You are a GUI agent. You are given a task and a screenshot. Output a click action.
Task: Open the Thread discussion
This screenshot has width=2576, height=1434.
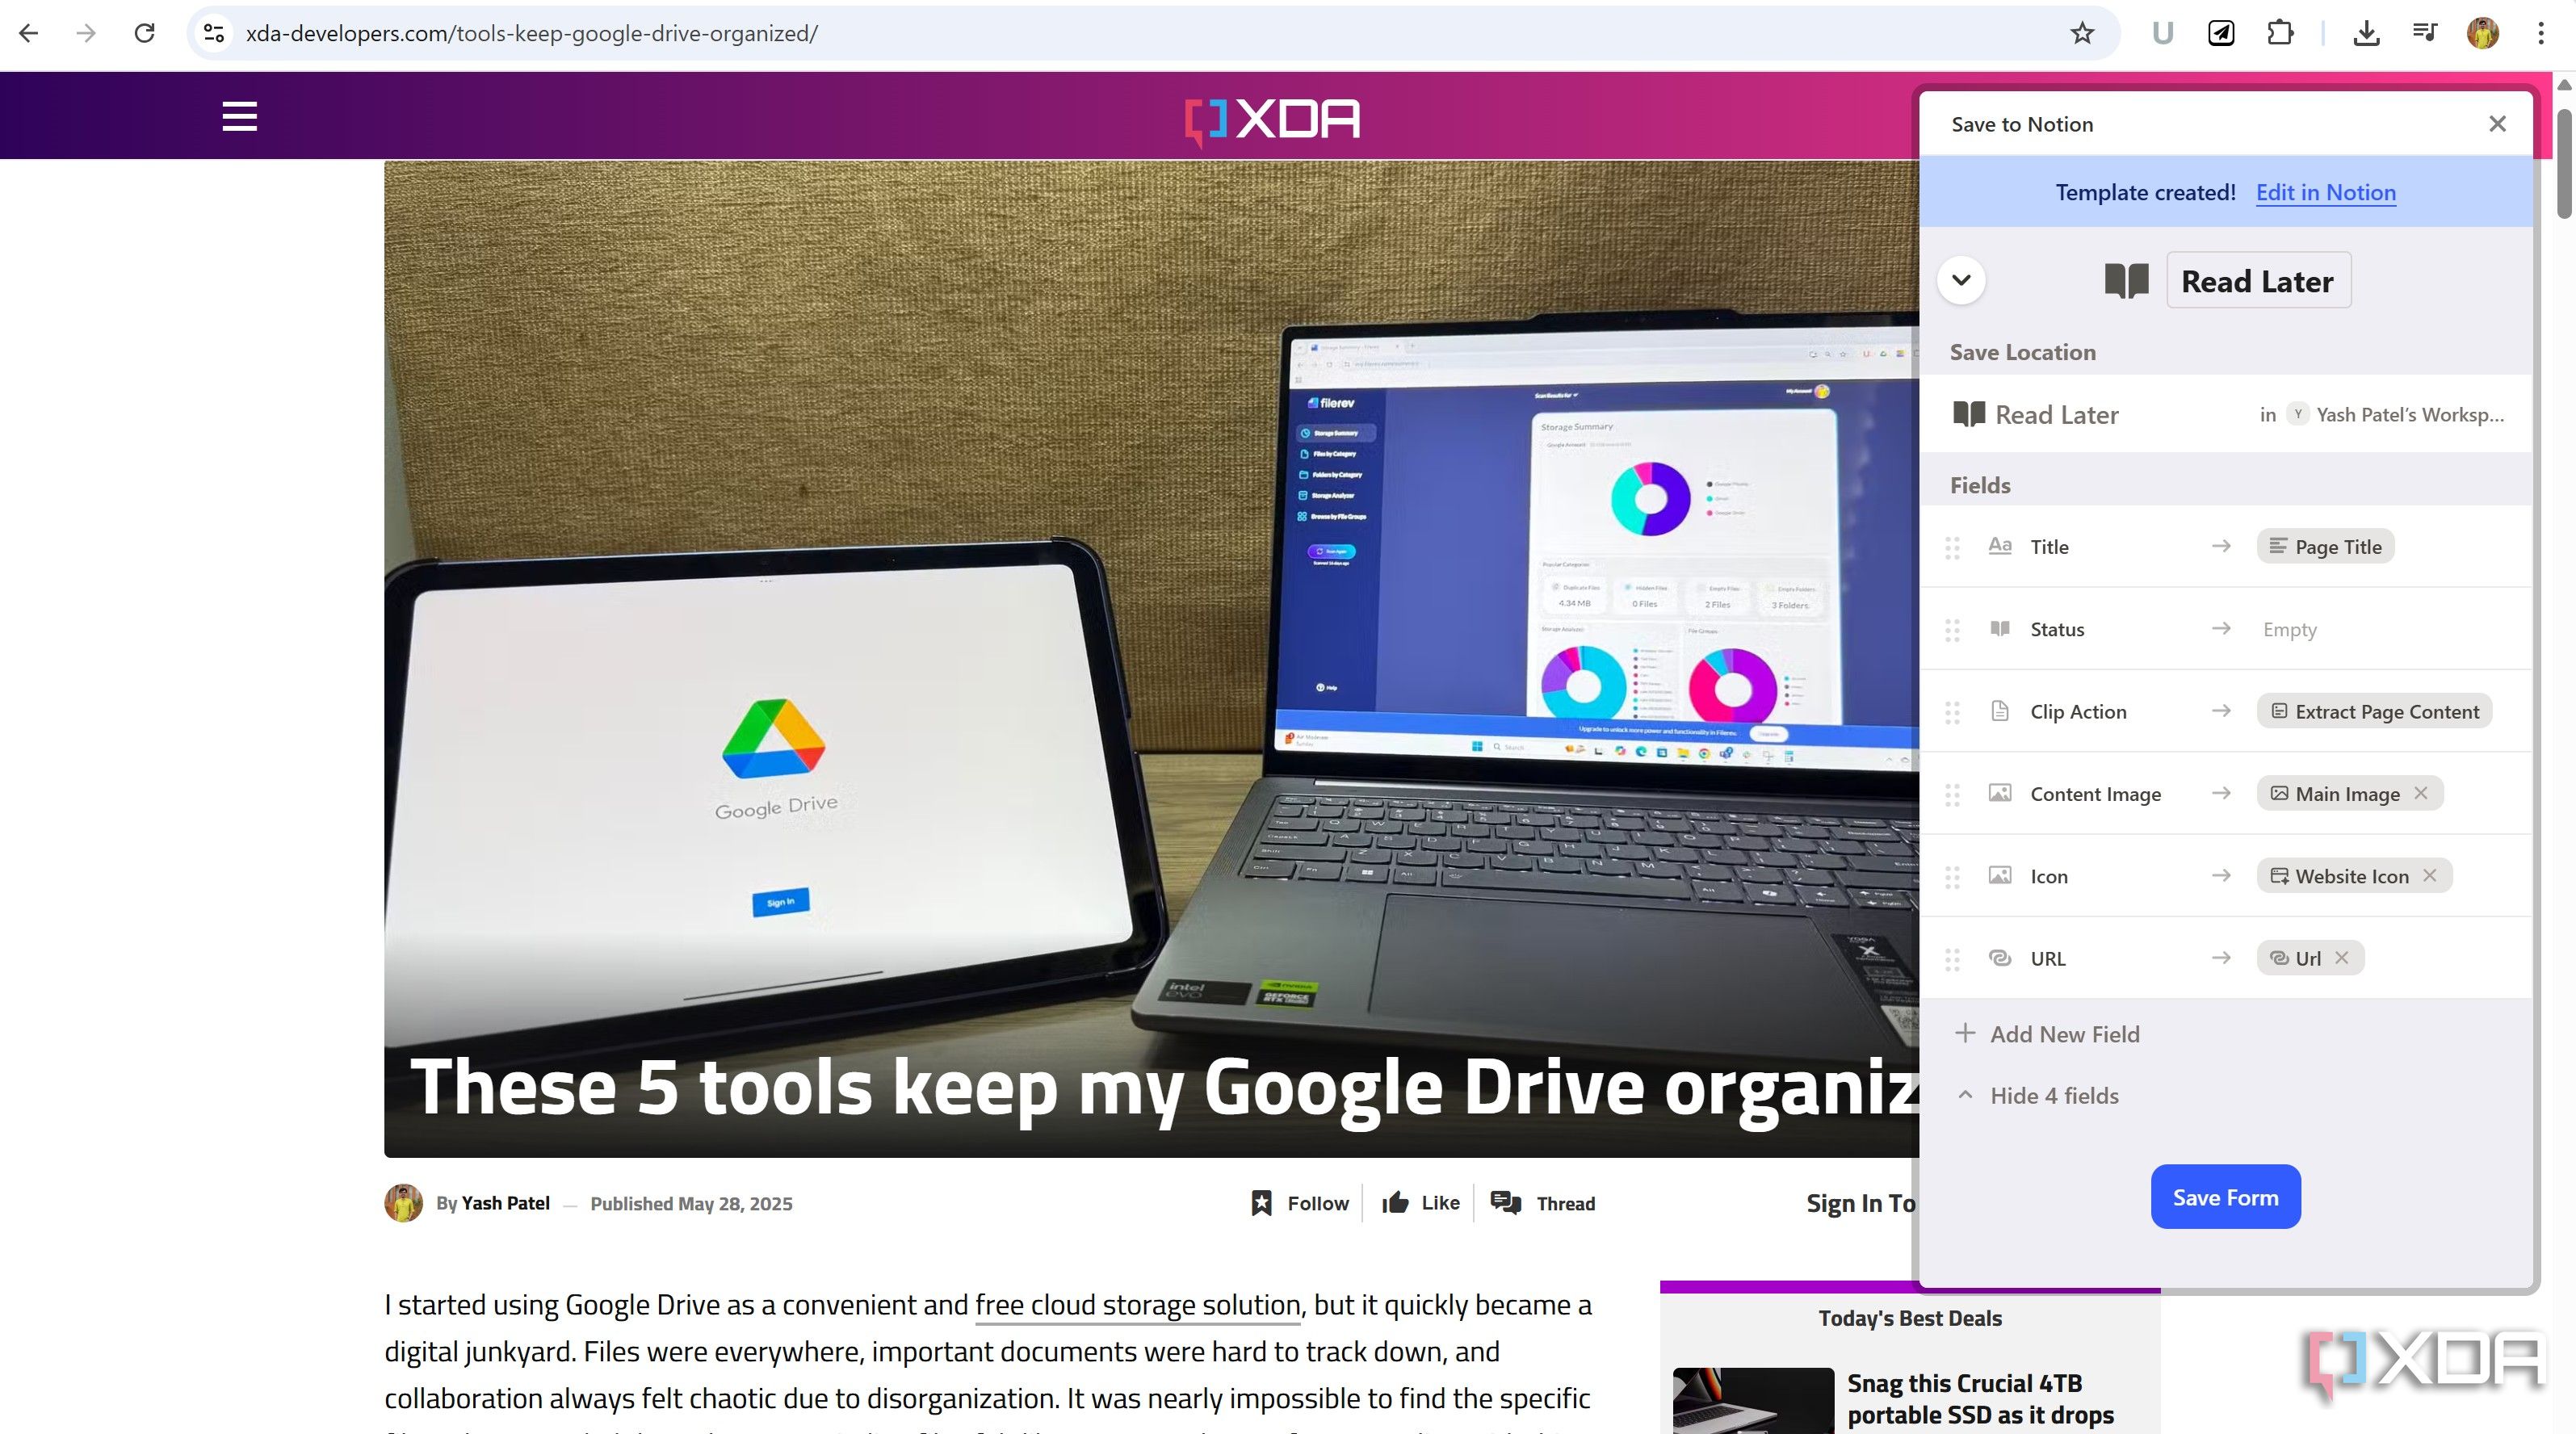1542,1203
